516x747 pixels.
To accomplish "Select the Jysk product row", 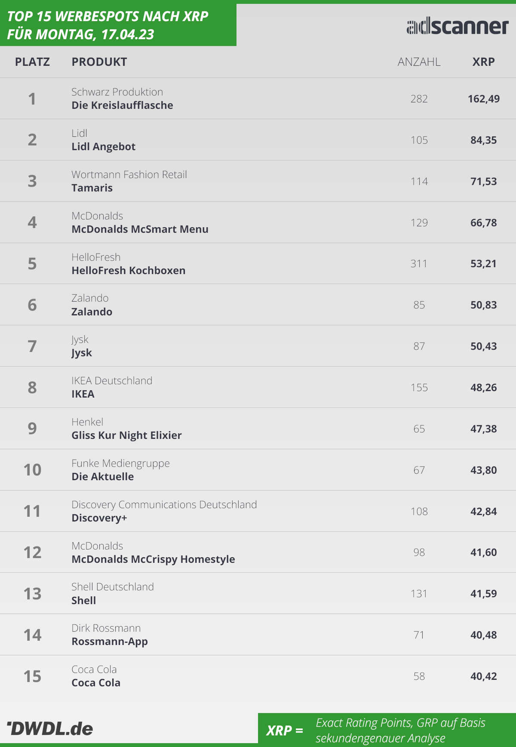I will [x=258, y=346].
